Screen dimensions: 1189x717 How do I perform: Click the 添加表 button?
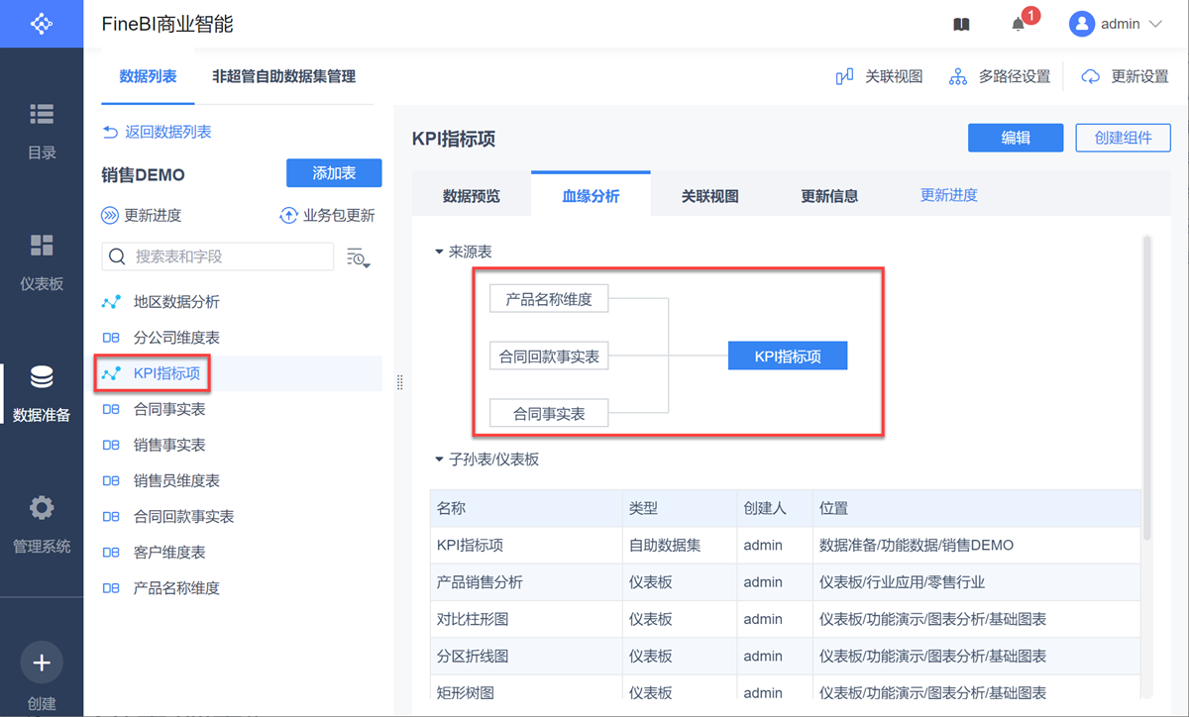(x=334, y=172)
